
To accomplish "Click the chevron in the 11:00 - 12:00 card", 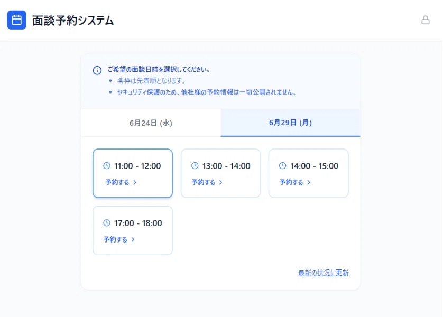I will pos(135,182).
